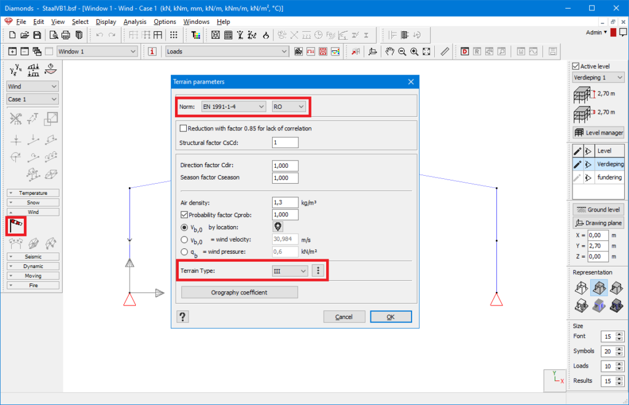Screen dimensions: 629x405
Task: Open the Display menu
Action: point(106,22)
